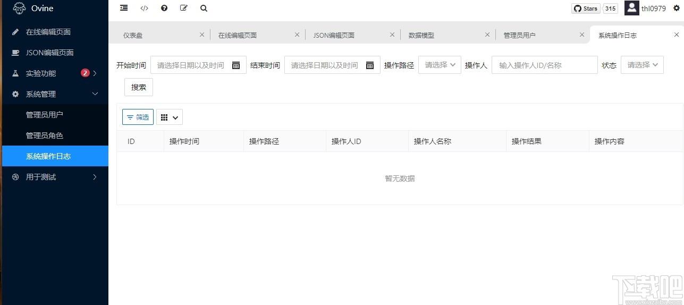Open the column grid toggle dropdown
684x305 pixels.
point(170,117)
